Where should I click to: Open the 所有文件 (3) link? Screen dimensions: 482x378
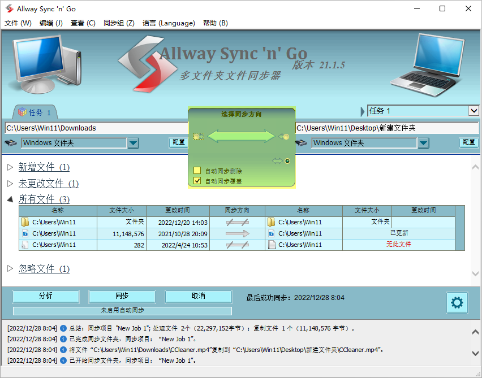tap(44, 199)
